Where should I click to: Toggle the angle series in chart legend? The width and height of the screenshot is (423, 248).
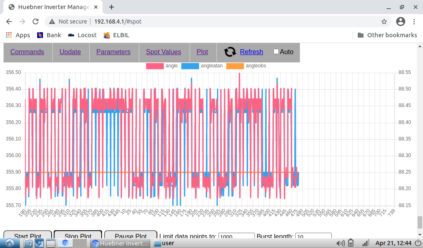[x=154, y=66]
